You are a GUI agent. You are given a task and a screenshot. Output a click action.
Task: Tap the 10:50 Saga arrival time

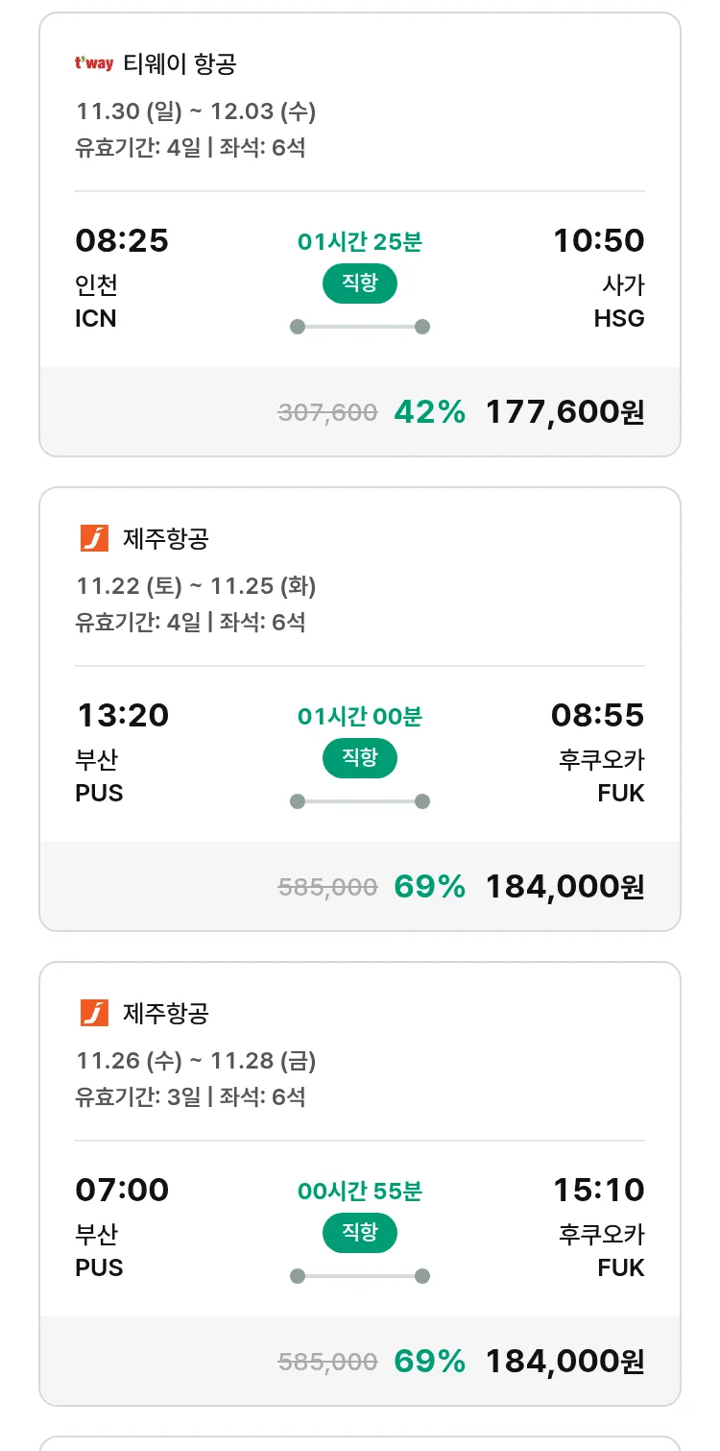pyautogui.click(x=598, y=240)
